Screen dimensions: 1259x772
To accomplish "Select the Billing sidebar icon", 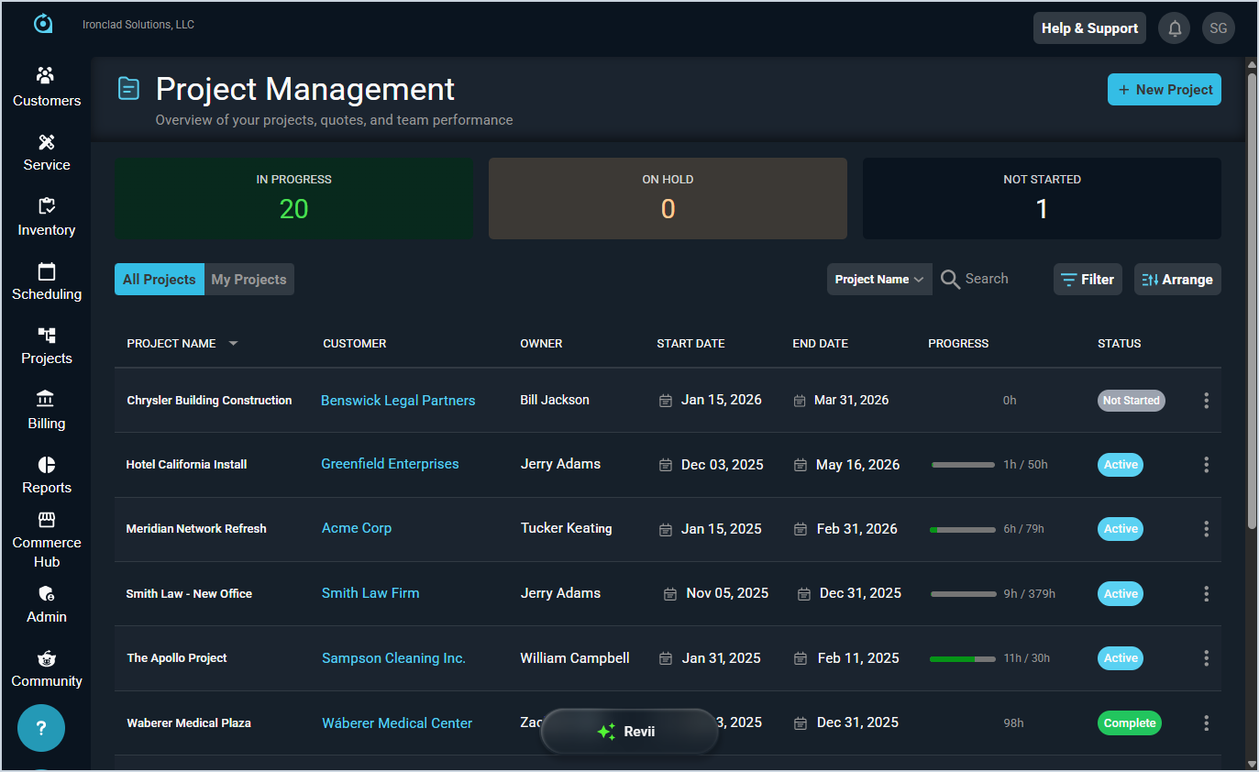I will coord(46,399).
